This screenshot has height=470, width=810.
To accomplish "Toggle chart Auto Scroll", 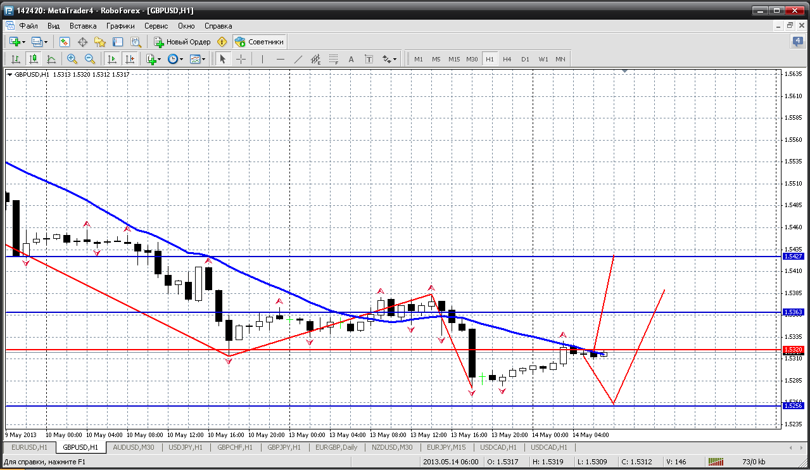I will tap(112, 59).
